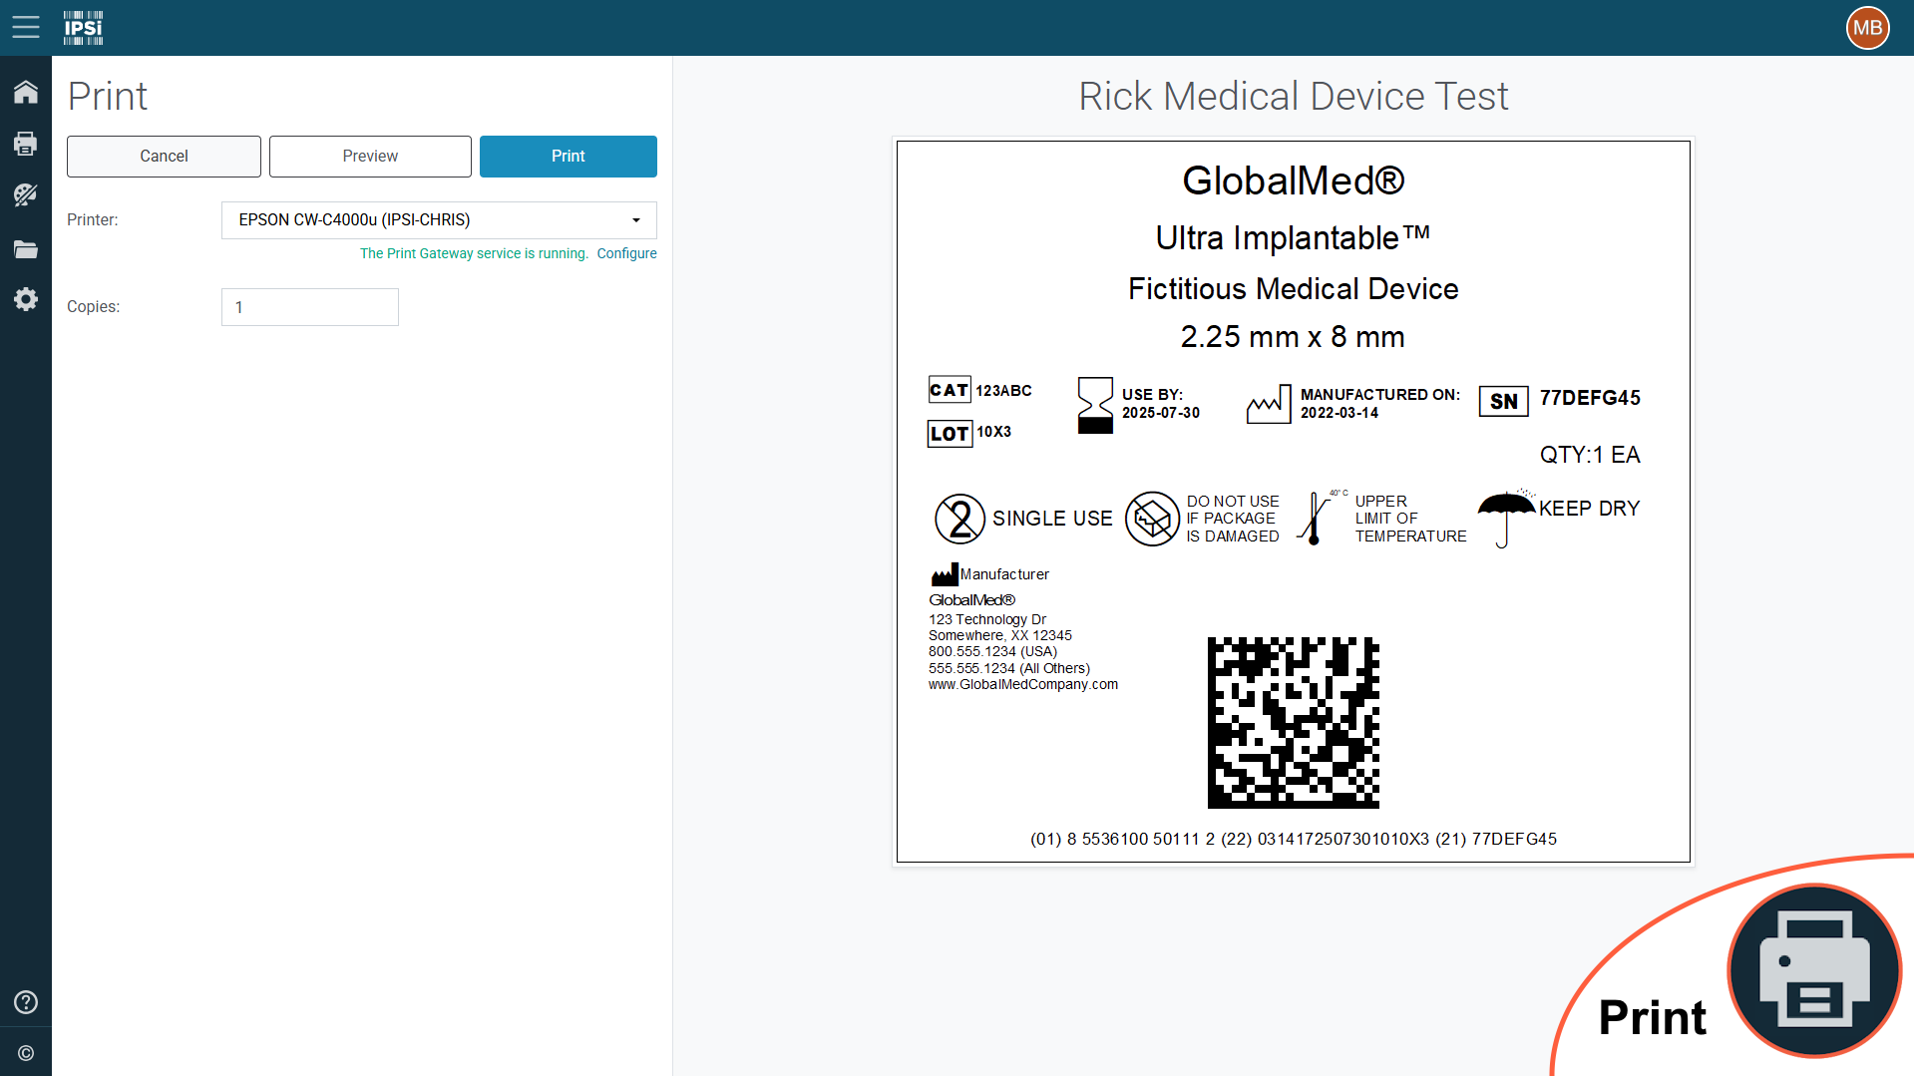Click the 'Ultra Implantable™' text
The width and height of the screenshot is (1914, 1076).
1294,238
